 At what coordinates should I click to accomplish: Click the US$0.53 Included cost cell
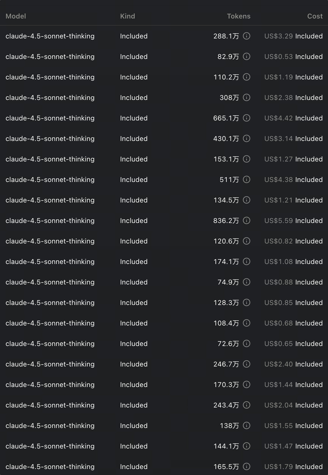coord(294,56)
